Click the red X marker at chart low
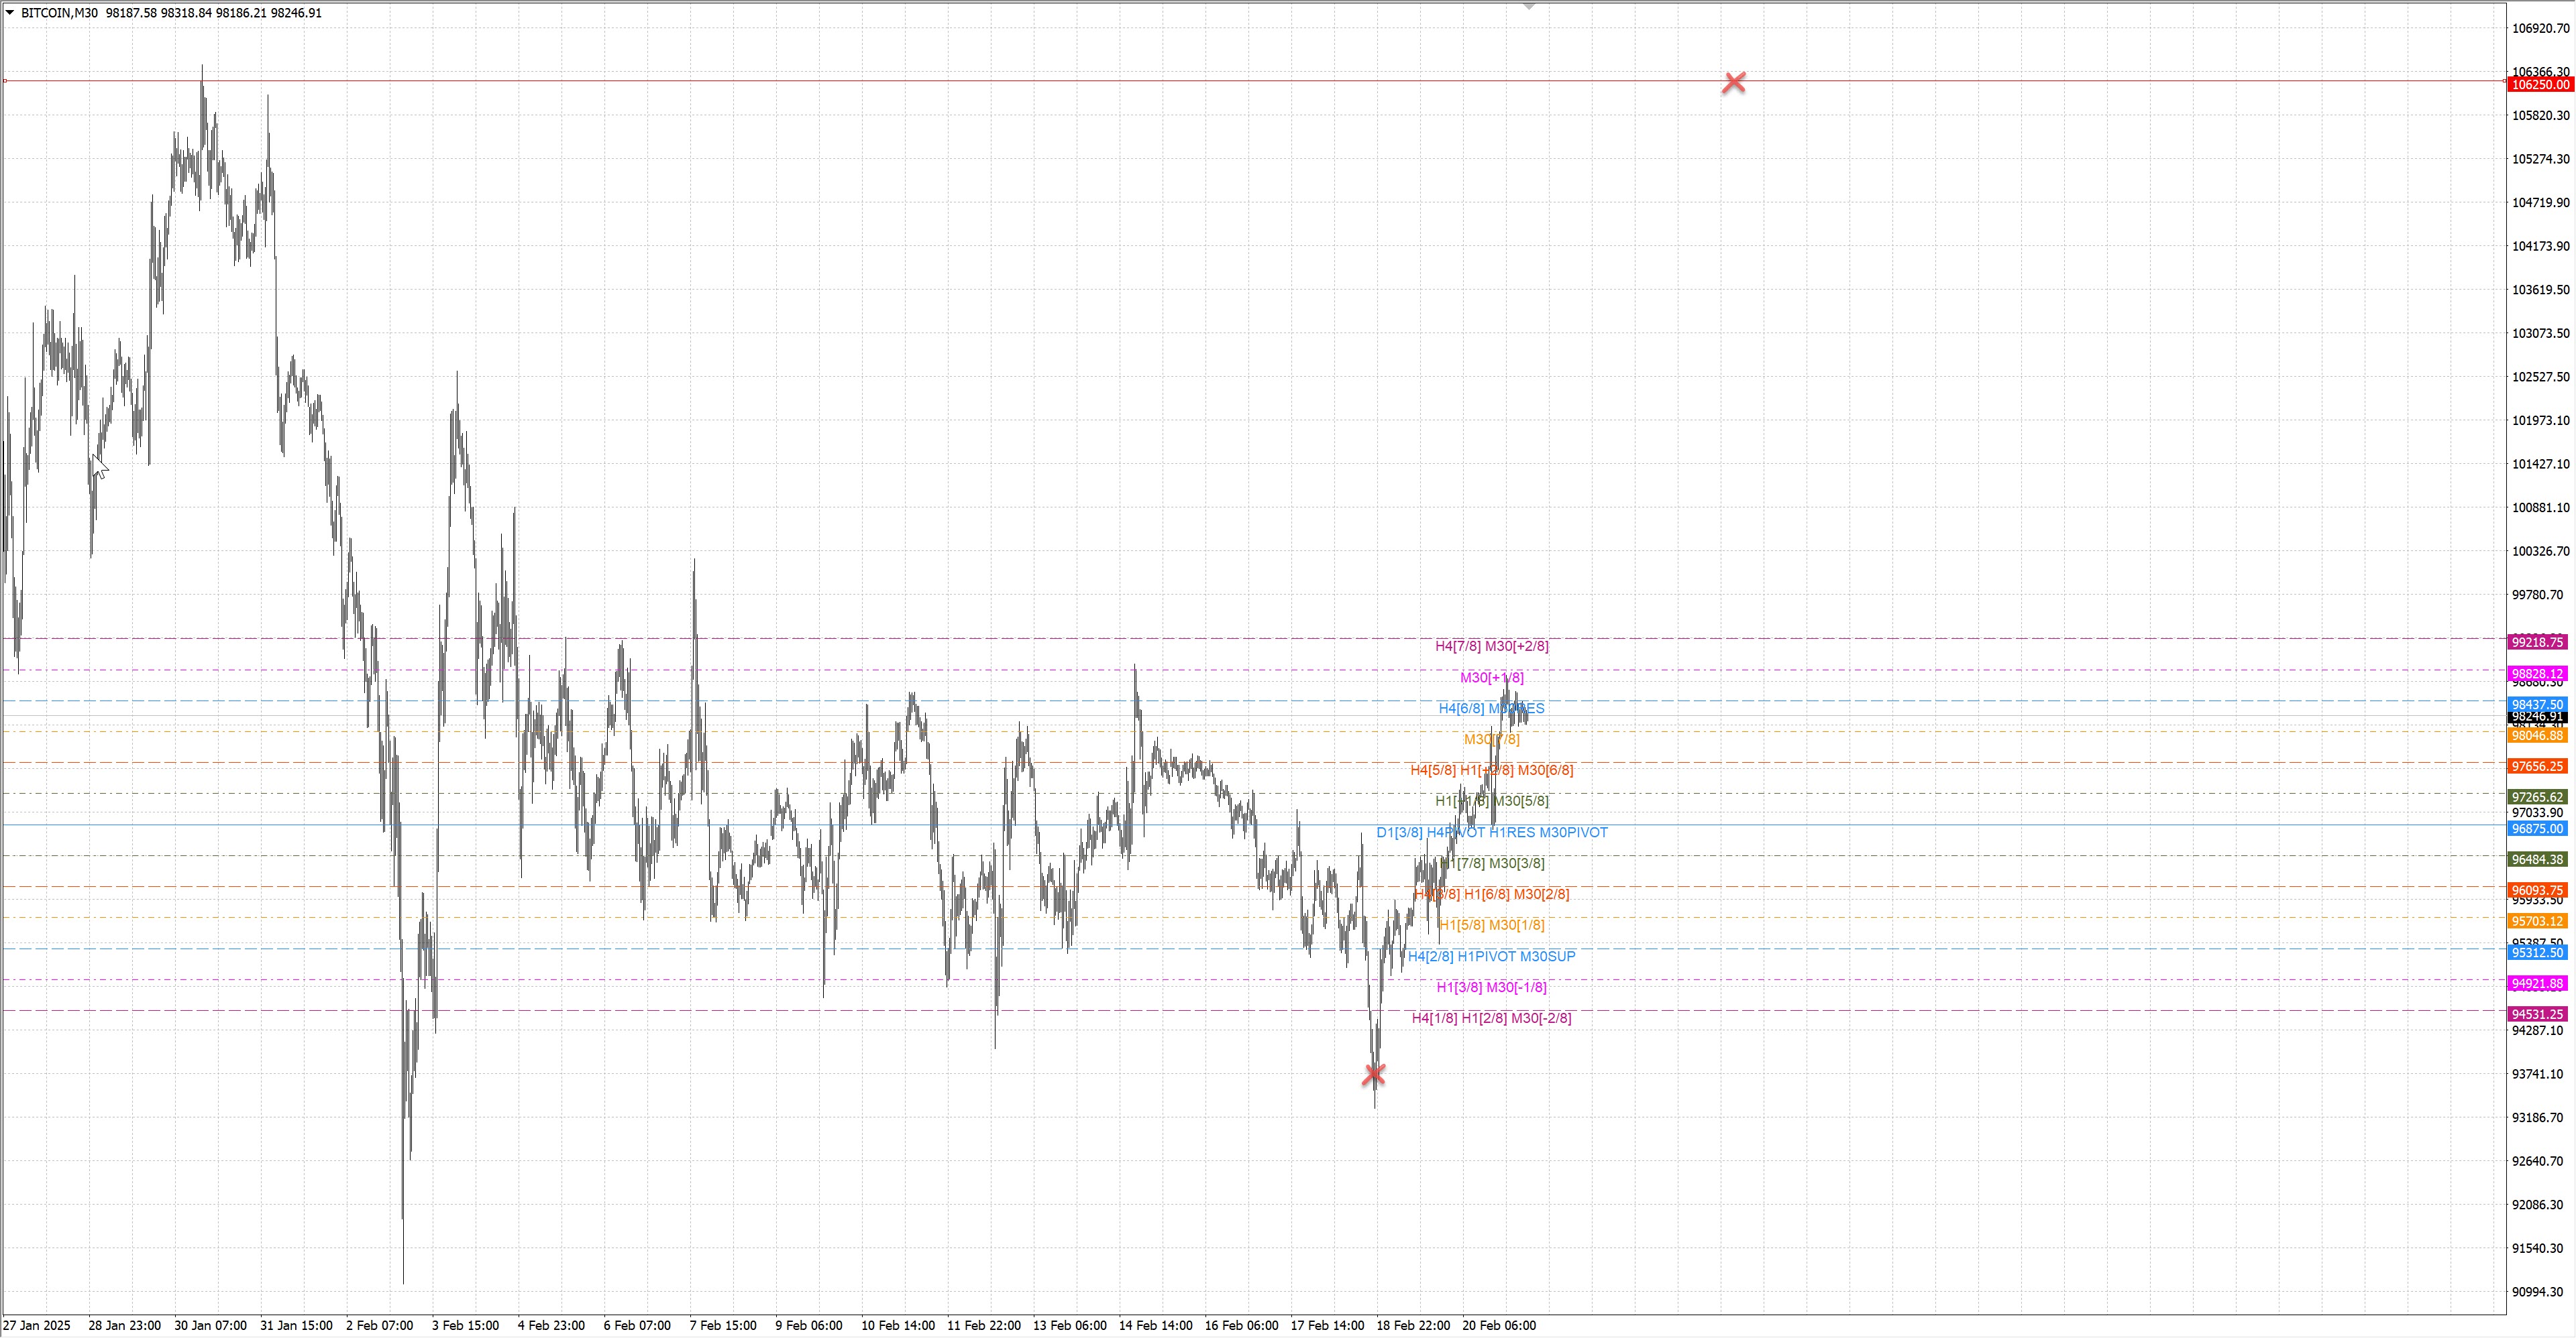The image size is (2576, 1338). click(1374, 1074)
